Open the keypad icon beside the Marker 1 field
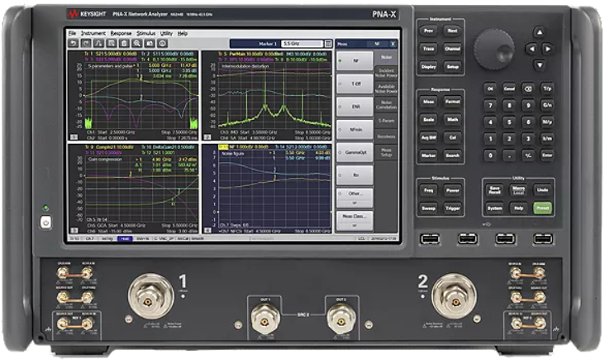This screenshot has width=605, height=364. pos(328,44)
